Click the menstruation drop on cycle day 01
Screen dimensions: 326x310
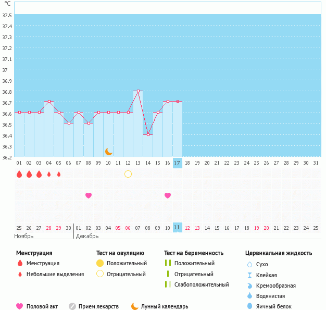(19, 174)
